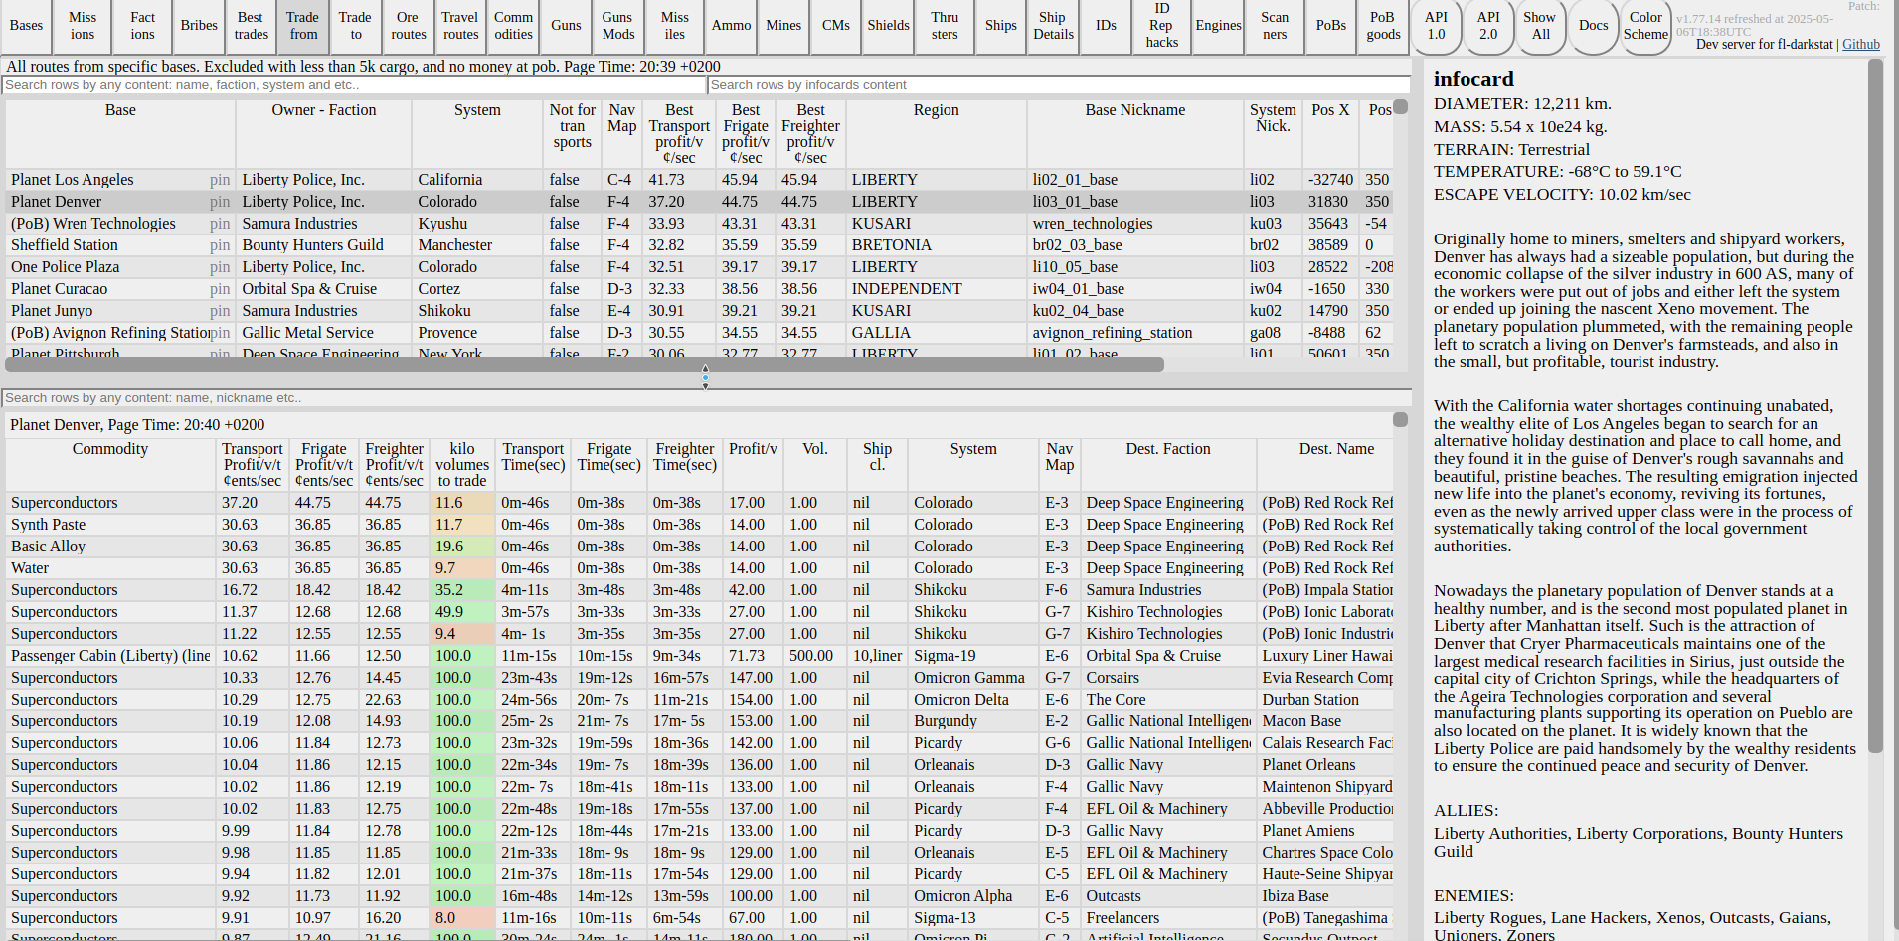Select the Sheffield Station base row
Screen dimensions: 1899x941
pyautogui.click(x=699, y=245)
